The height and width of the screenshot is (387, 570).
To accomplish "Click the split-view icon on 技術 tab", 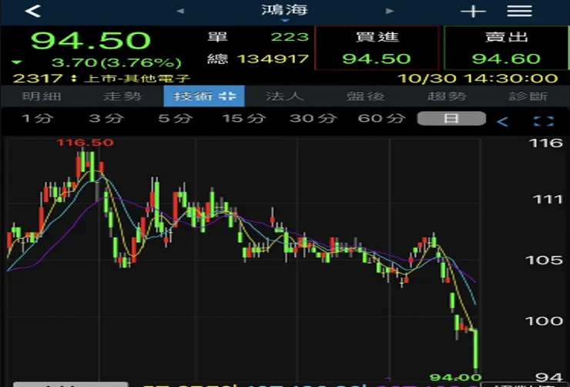I will pyautogui.click(x=228, y=96).
